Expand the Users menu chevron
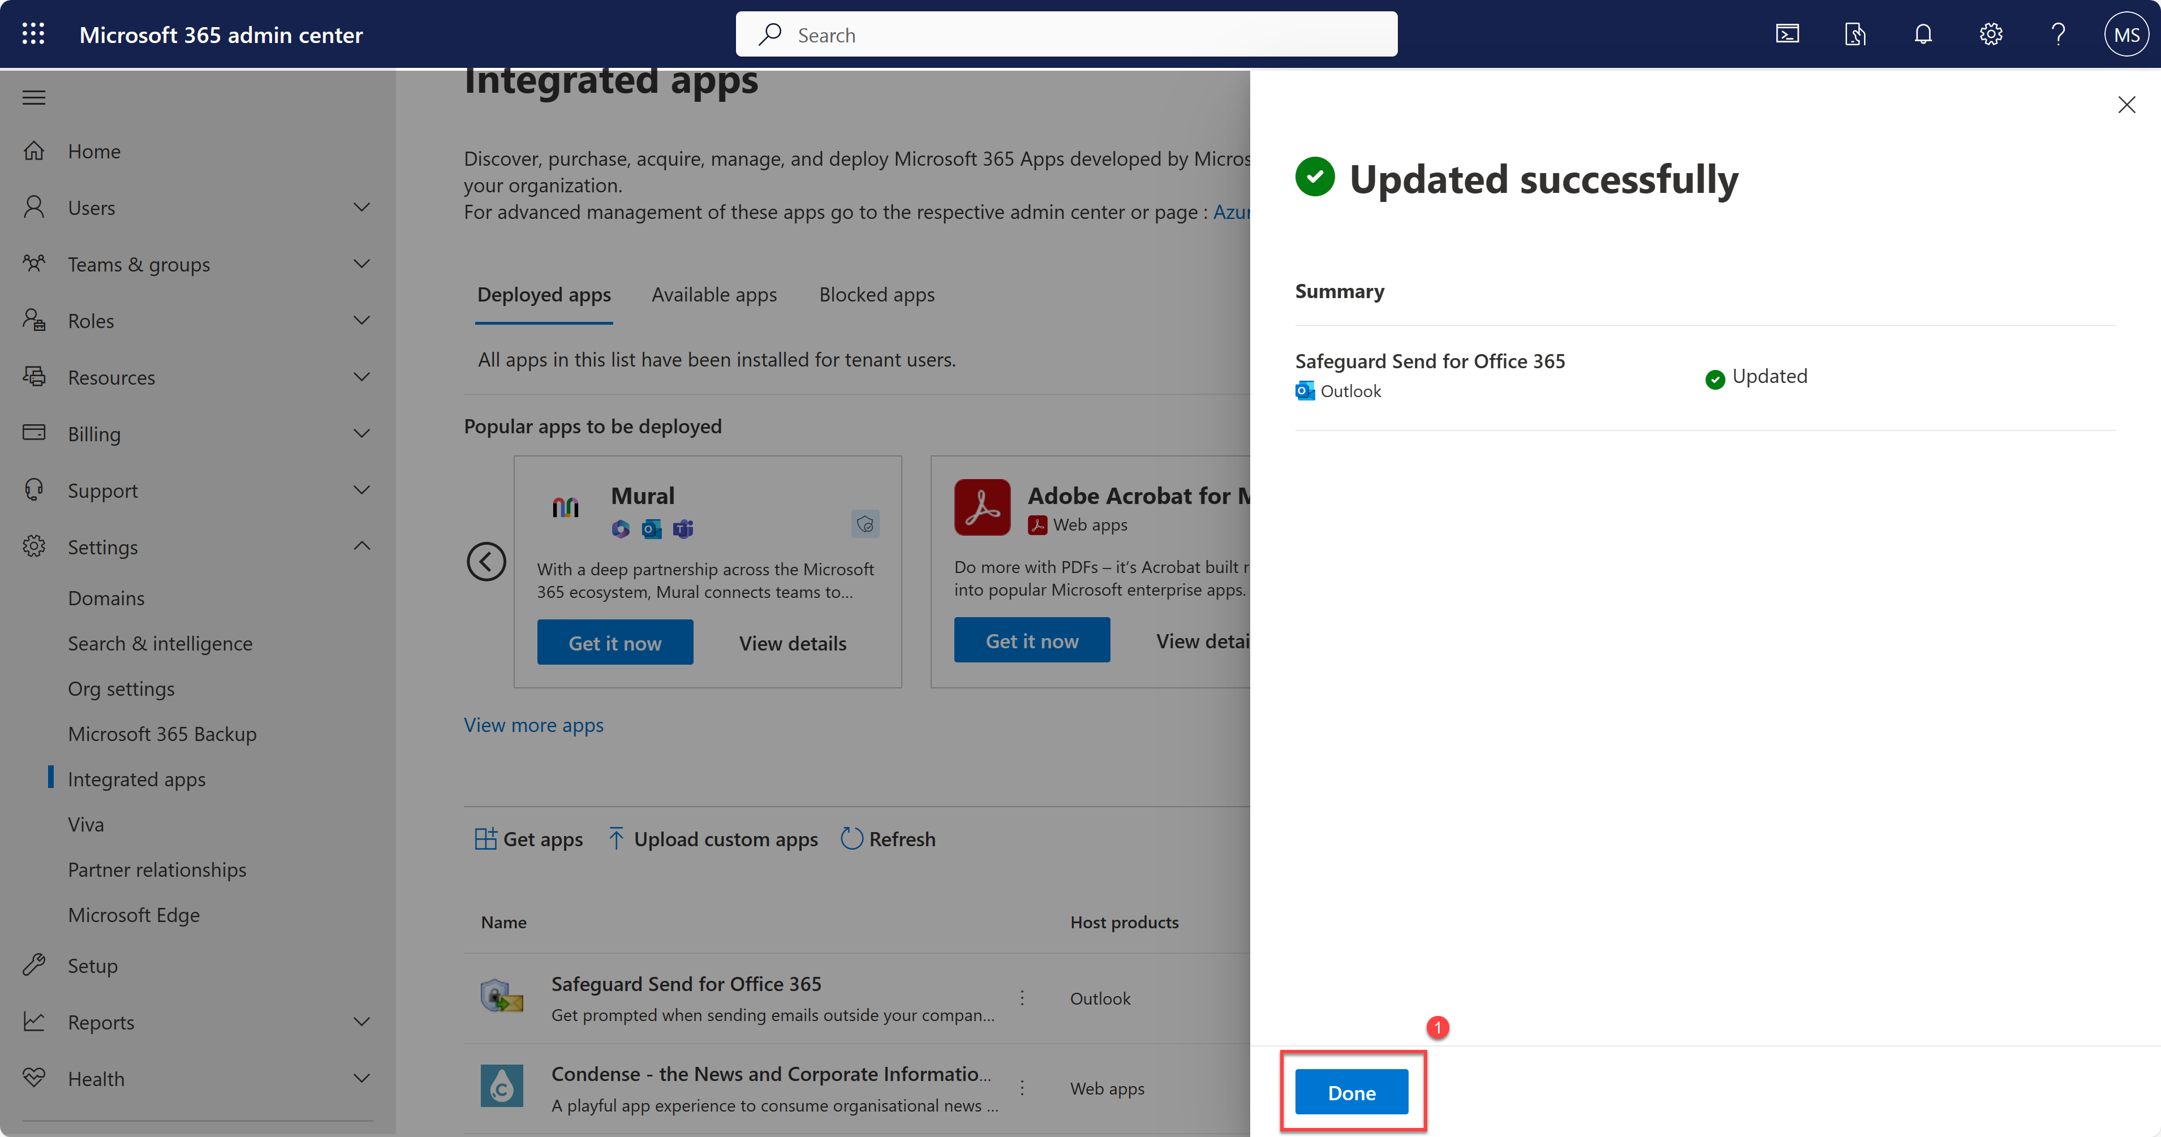2161x1137 pixels. click(361, 207)
